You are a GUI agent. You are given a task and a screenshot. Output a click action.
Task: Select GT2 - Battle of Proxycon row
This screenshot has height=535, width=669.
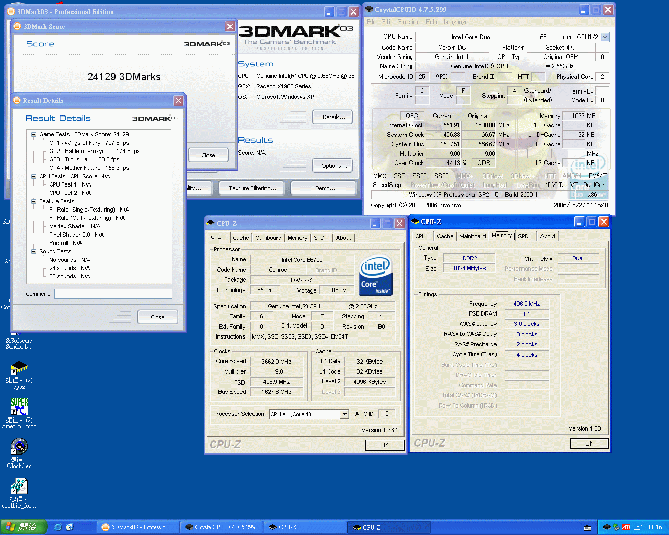(x=95, y=151)
